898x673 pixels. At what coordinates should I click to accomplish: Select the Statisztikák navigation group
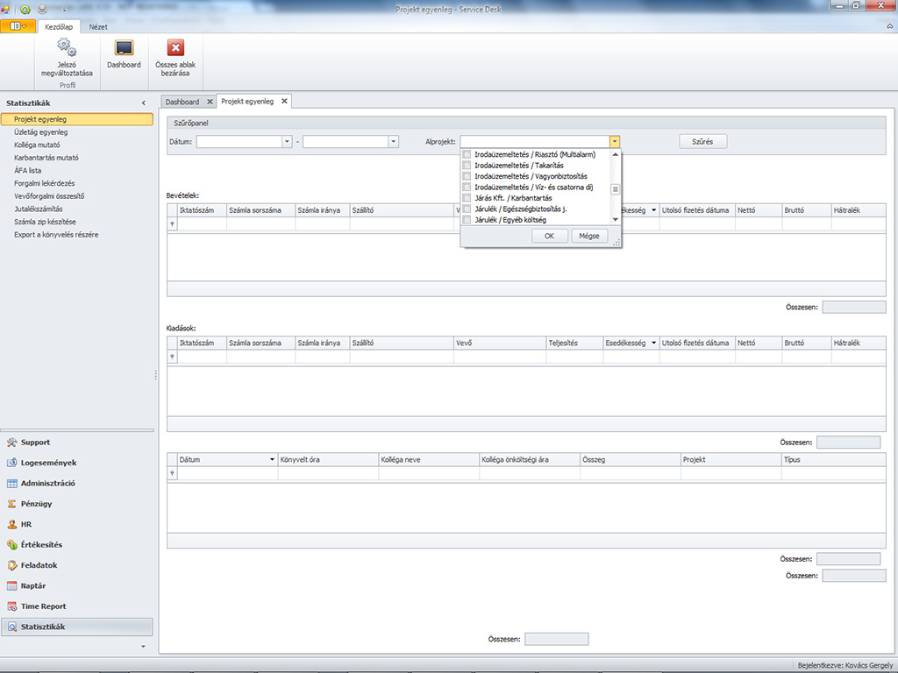pos(77,627)
